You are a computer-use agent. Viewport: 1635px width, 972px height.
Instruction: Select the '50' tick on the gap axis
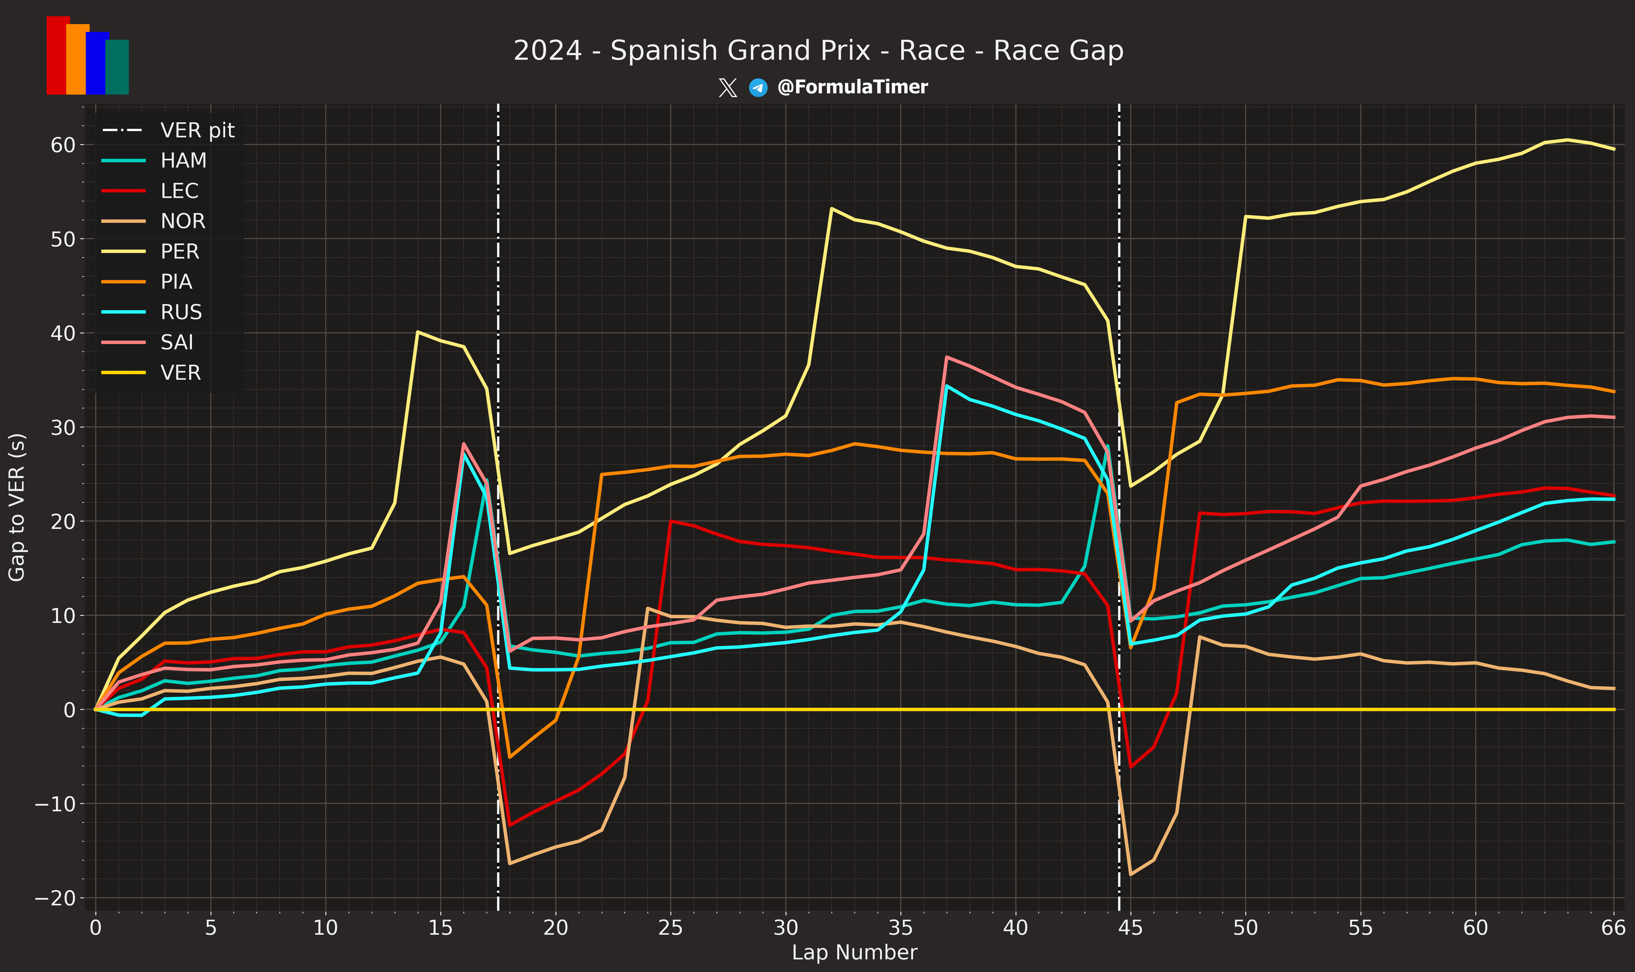(63, 239)
